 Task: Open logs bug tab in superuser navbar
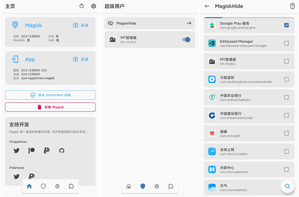click(157, 186)
